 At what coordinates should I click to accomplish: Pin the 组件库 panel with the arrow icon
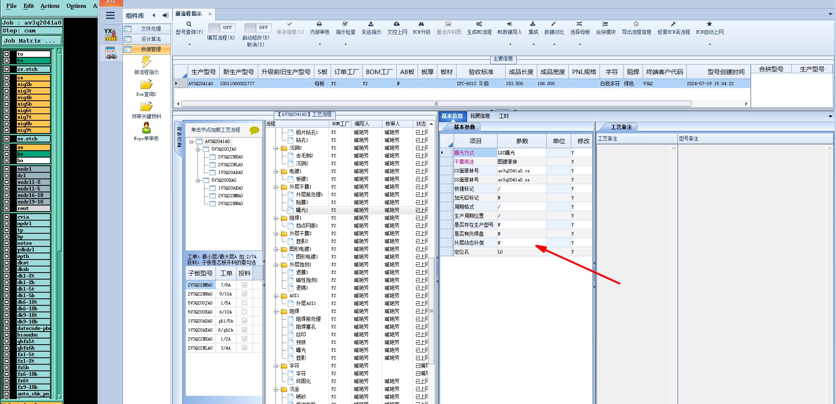click(165, 16)
